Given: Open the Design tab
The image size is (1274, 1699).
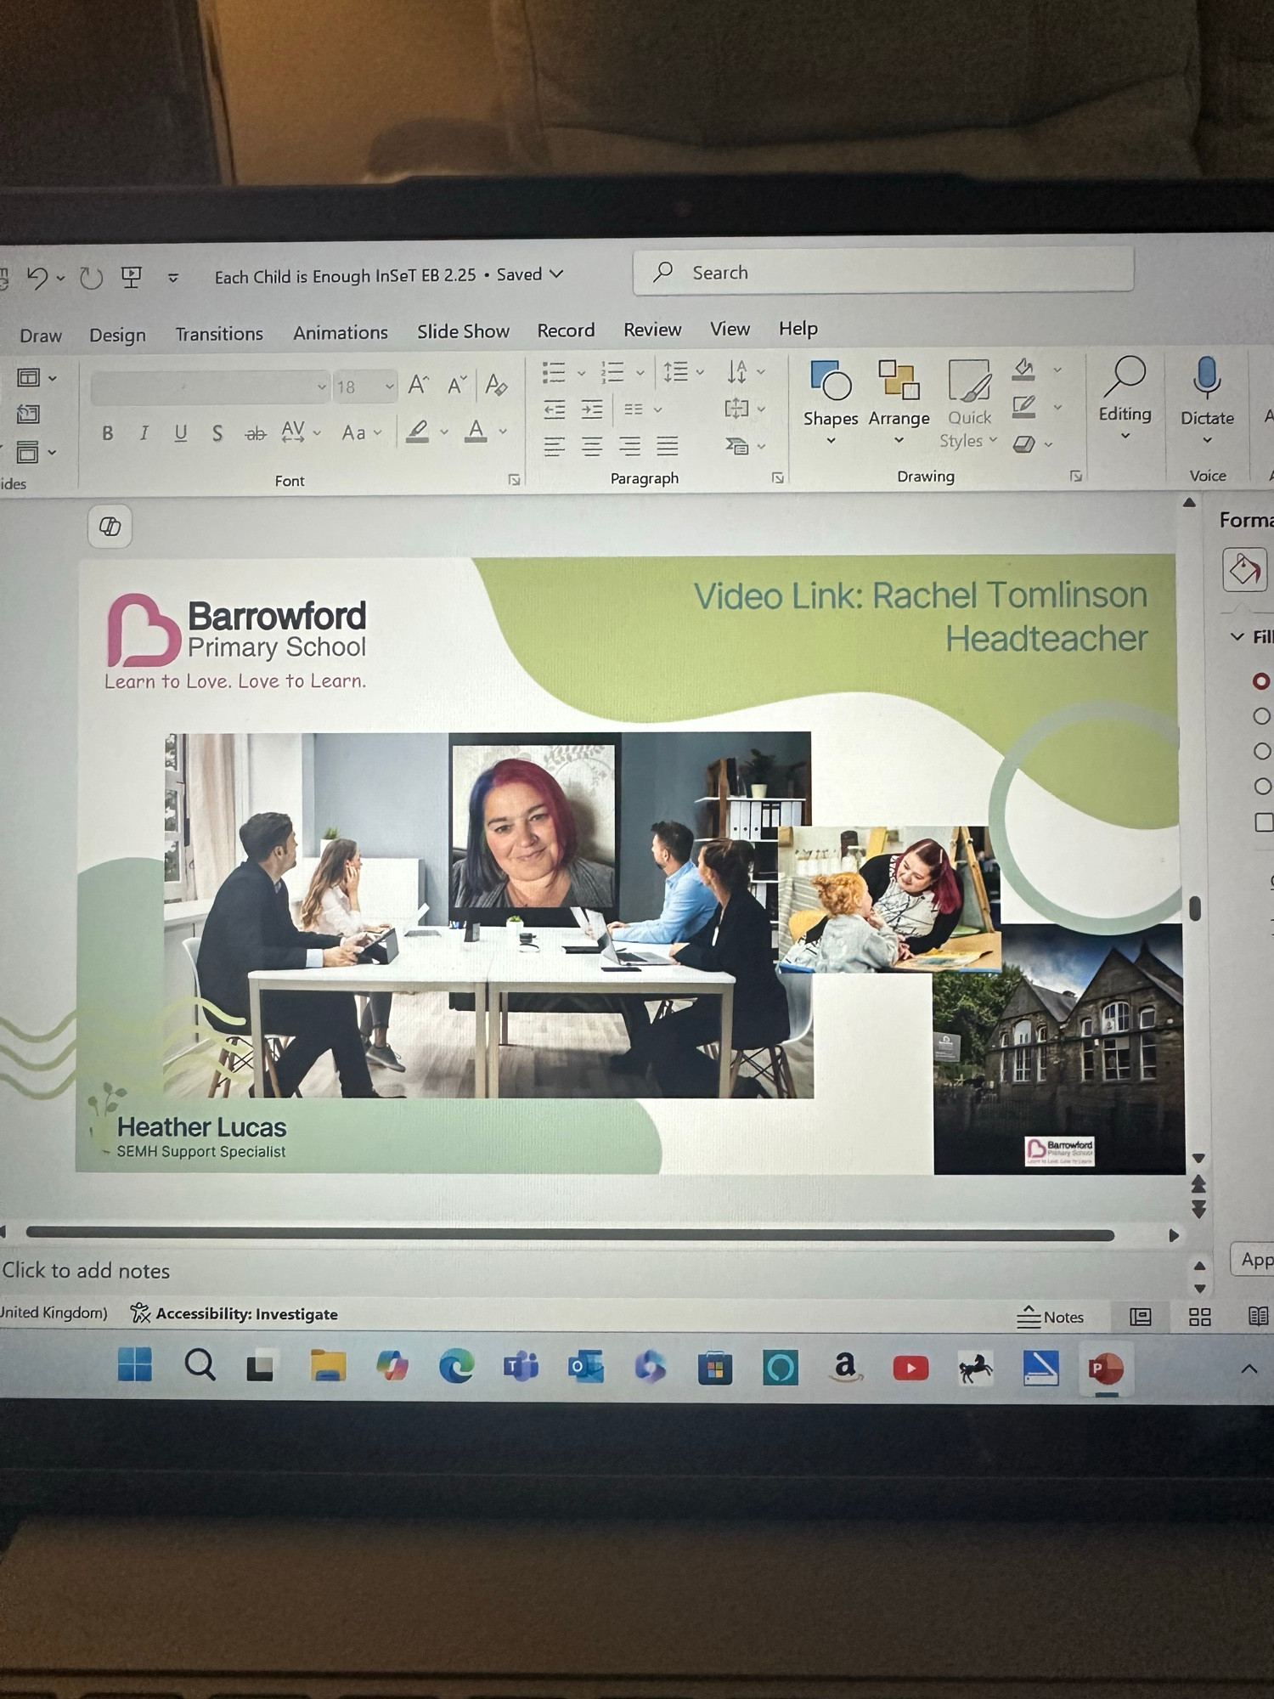Looking at the screenshot, I should [x=117, y=335].
